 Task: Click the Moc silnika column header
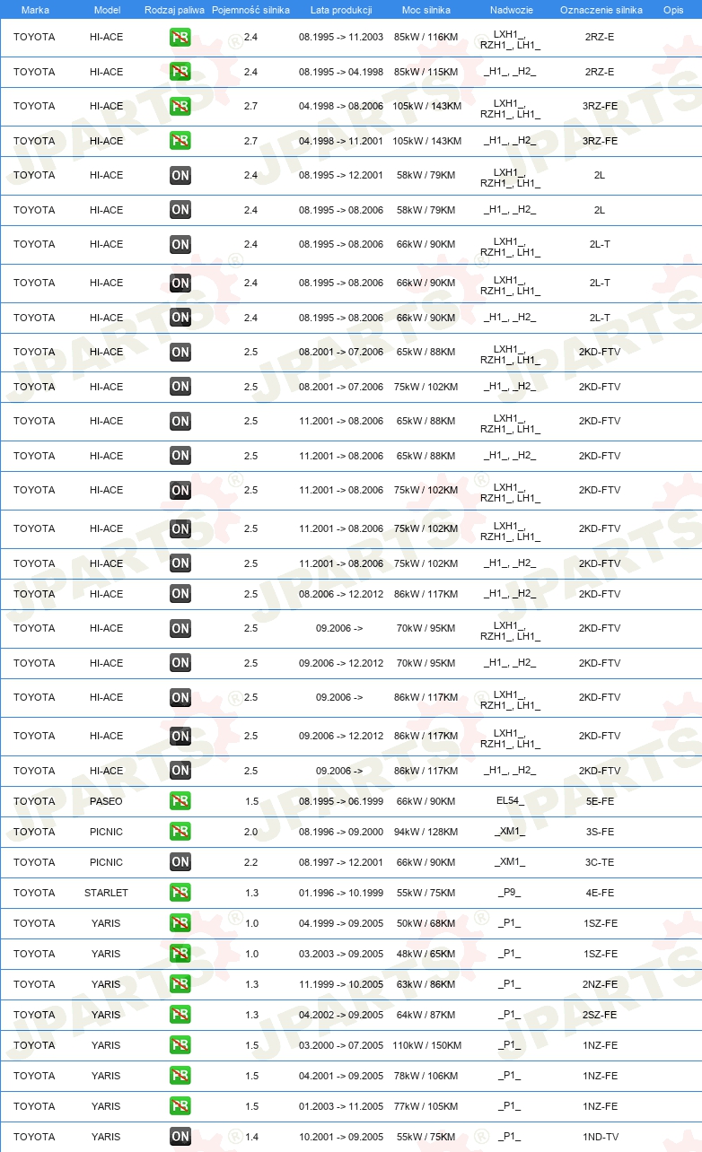coord(426,10)
